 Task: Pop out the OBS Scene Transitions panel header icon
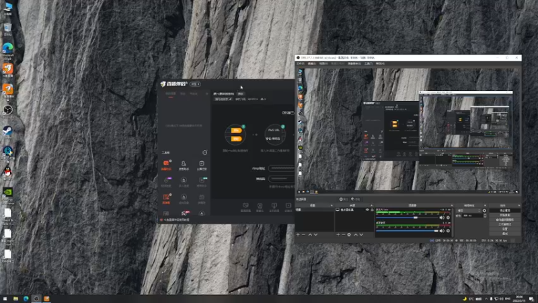(485, 205)
